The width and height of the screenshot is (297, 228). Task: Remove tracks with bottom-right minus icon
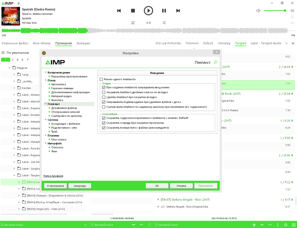click(x=262, y=225)
